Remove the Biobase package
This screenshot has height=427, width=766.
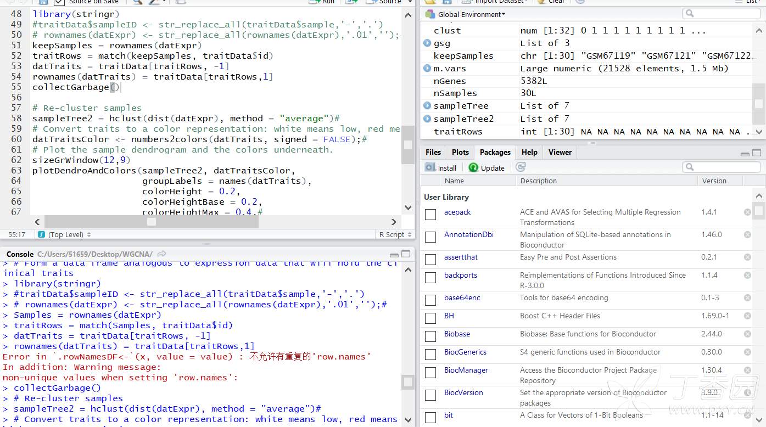tap(747, 334)
